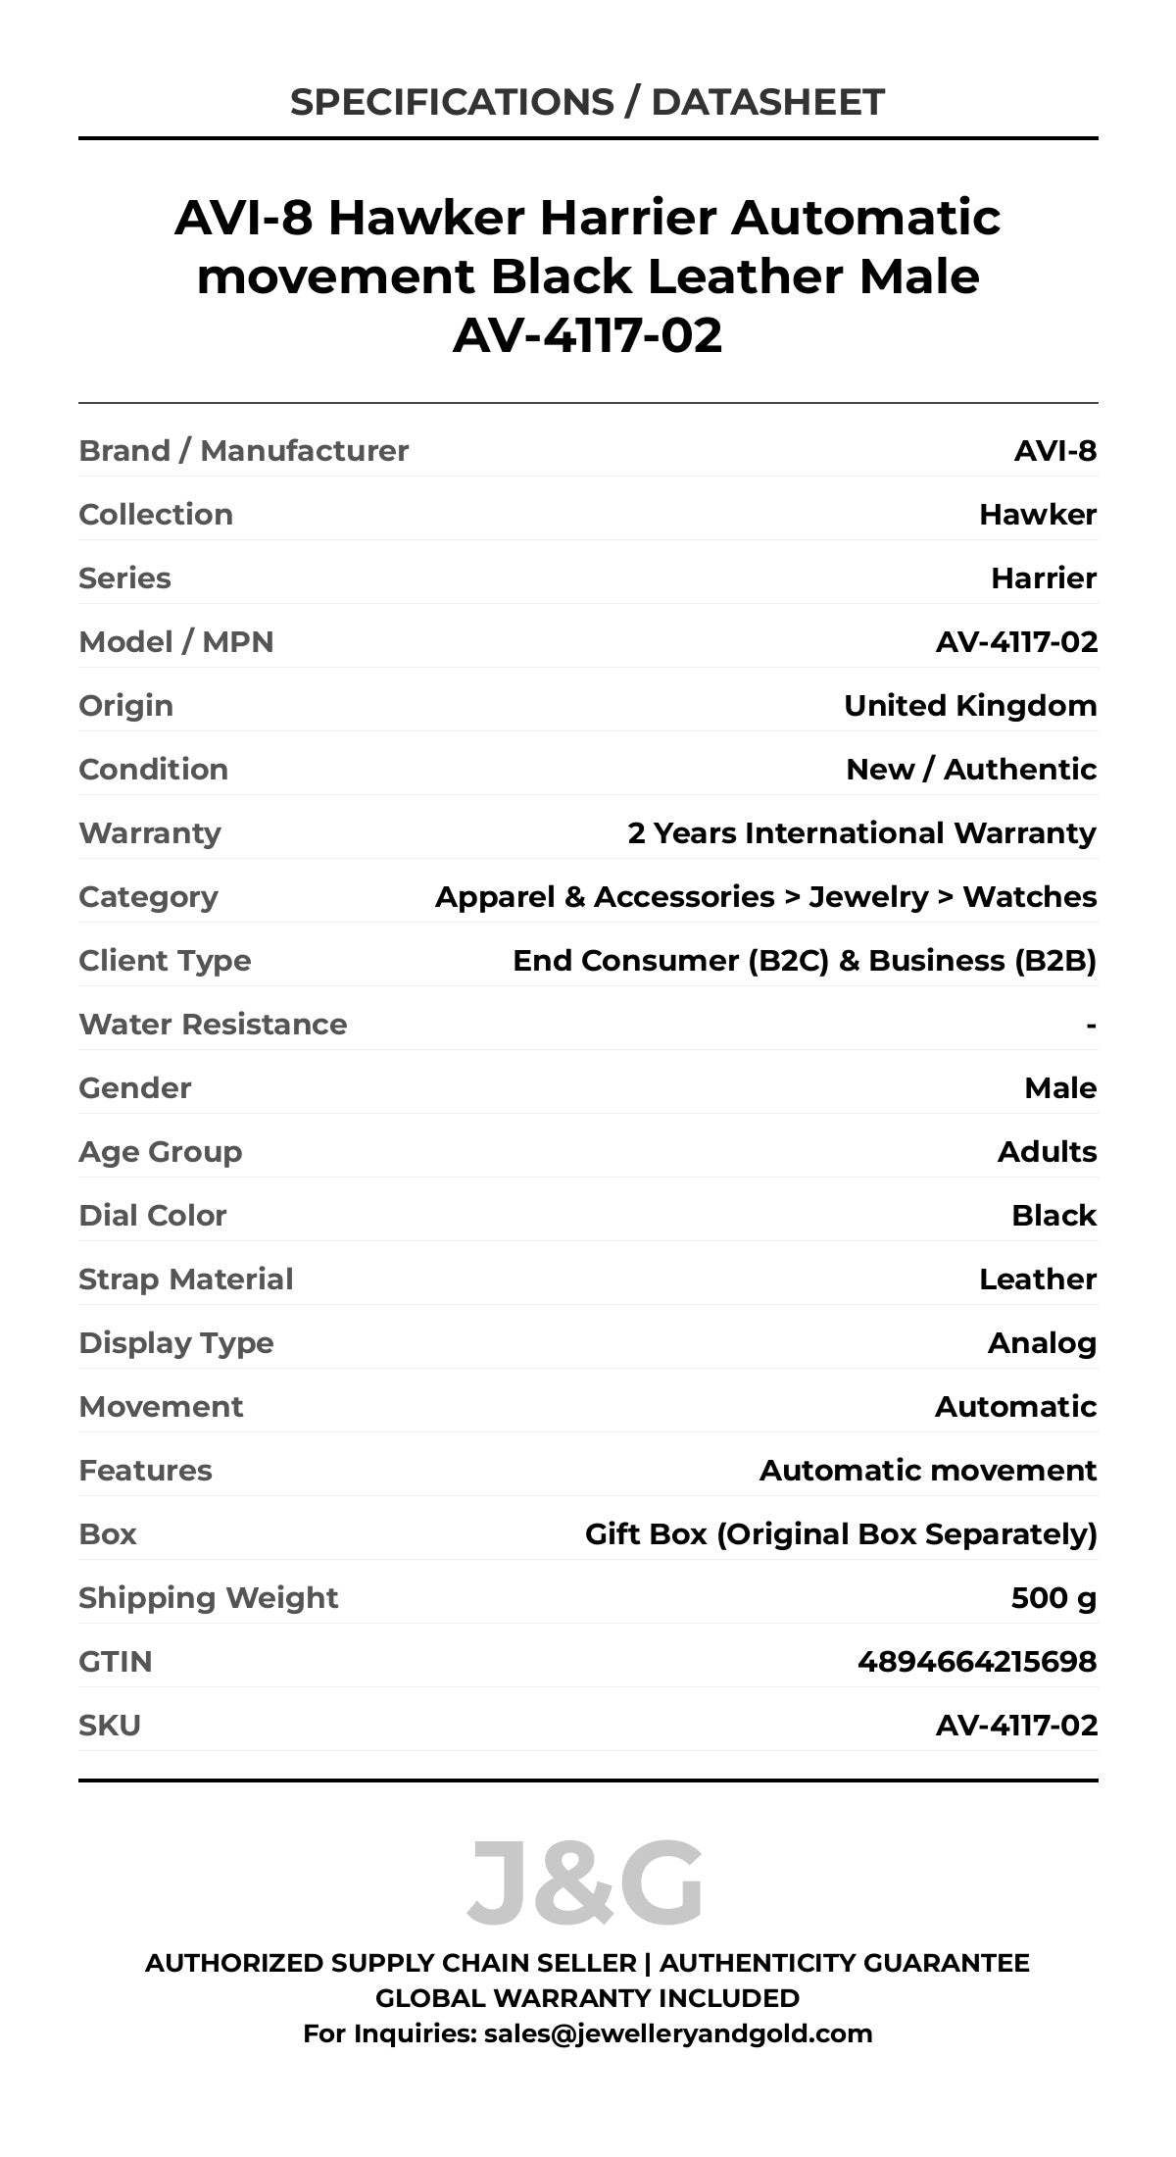This screenshot has height=2157, width=1176.
Task: Click the Water Resistance label
Action: pyautogui.click(x=213, y=1024)
